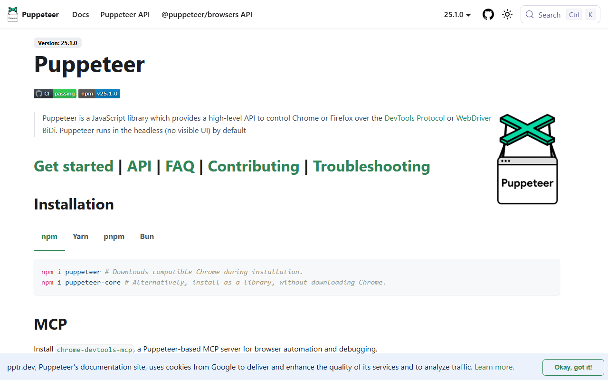Click the Puppeteer logo in navbar

click(x=13, y=14)
